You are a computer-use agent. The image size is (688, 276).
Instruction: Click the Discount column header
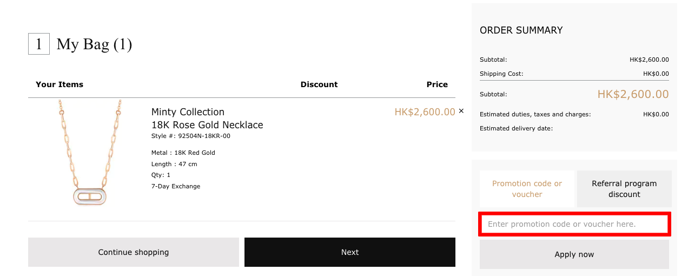coord(319,84)
